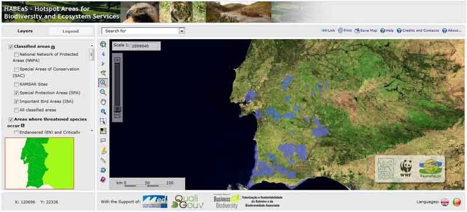Open the help book icon in toolbar

pyautogui.click(x=103, y=179)
